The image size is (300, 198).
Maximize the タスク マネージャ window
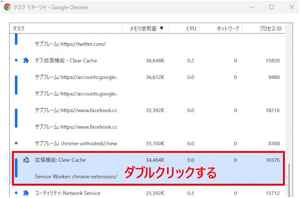pos(271,7)
